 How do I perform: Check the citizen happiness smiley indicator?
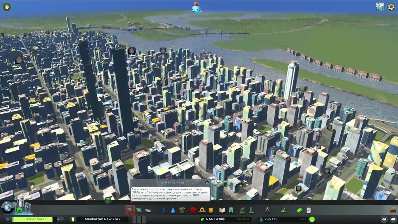(312, 219)
